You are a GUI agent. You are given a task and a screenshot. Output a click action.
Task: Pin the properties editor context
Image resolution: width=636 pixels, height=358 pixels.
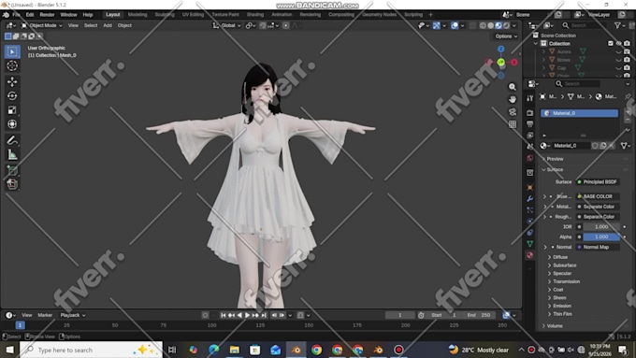point(628,96)
